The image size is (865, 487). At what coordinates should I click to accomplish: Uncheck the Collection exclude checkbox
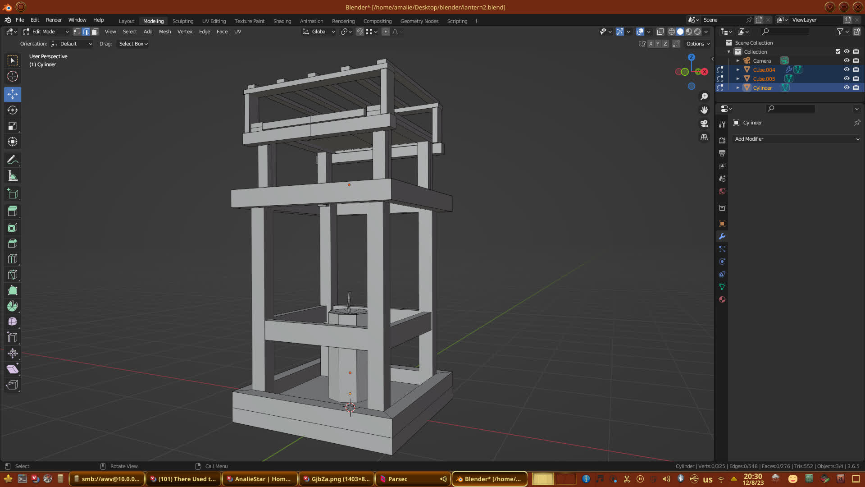(838, 51)
